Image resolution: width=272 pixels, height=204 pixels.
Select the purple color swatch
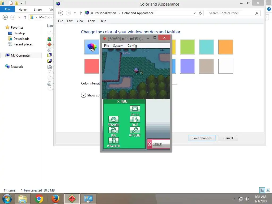tap(187, 66)
